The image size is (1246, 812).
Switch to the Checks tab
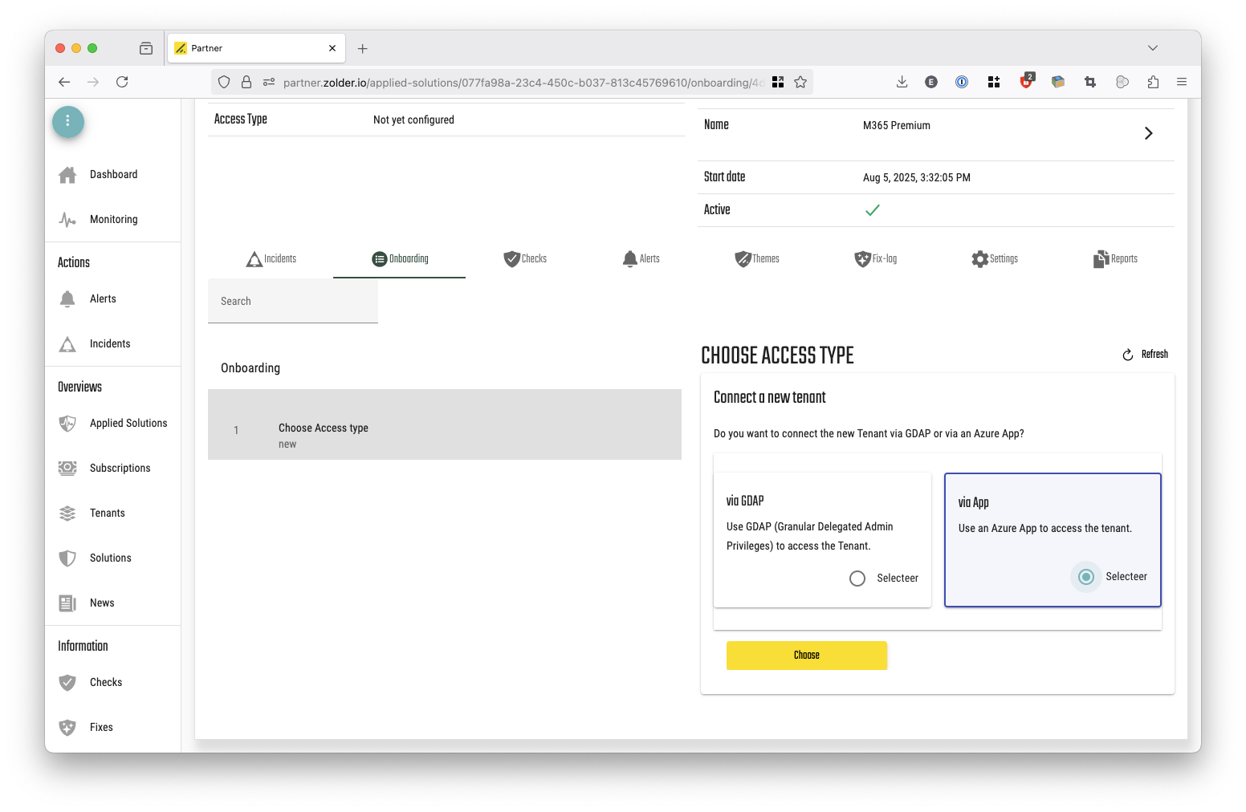point(525,259)
